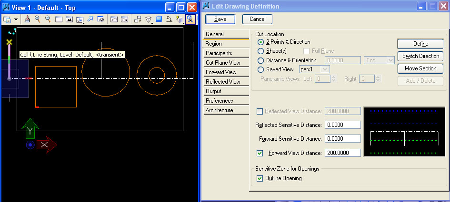Viewport: 450px width, 202px height.
Task: Click the Reflected Sensitive Distance field
Action: [x=343, y=125]
